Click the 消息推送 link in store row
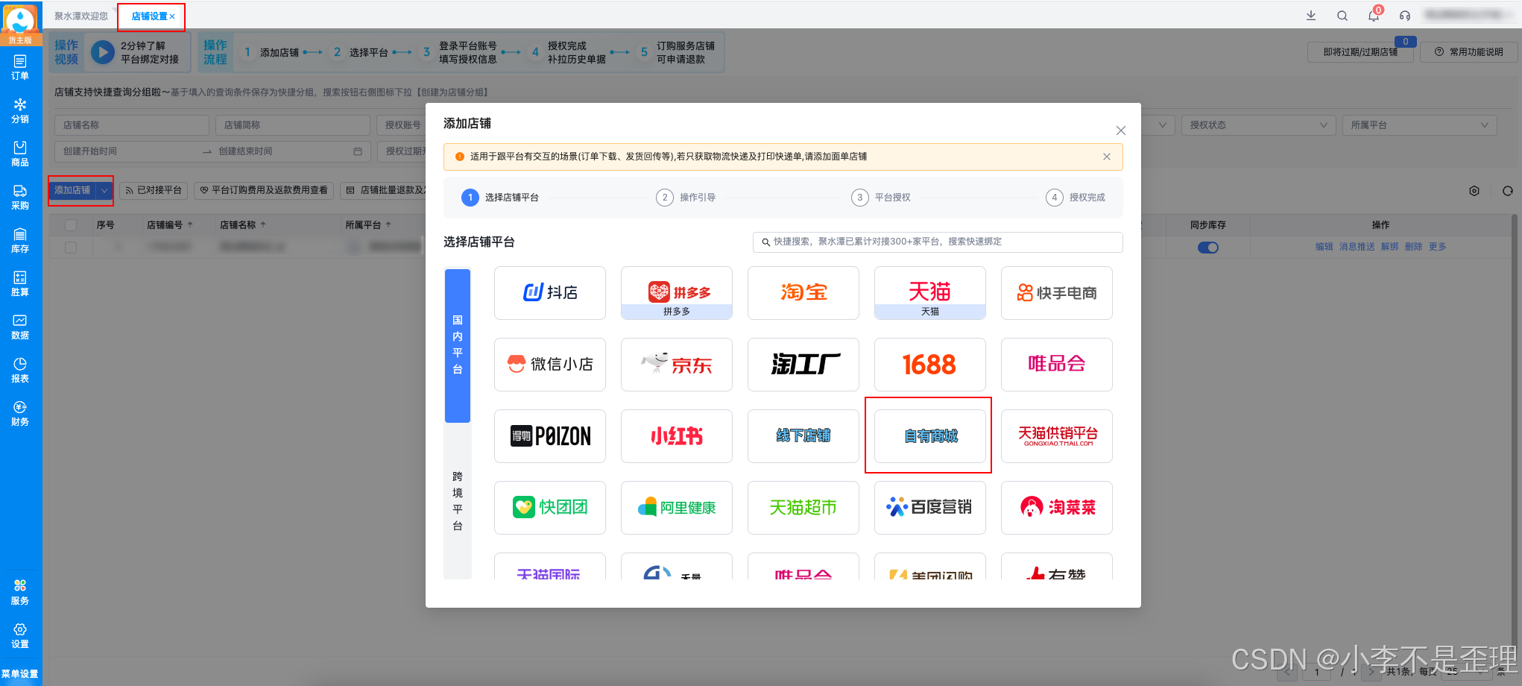Screen dimensions: 1522x686 (x=1357, y=247)
